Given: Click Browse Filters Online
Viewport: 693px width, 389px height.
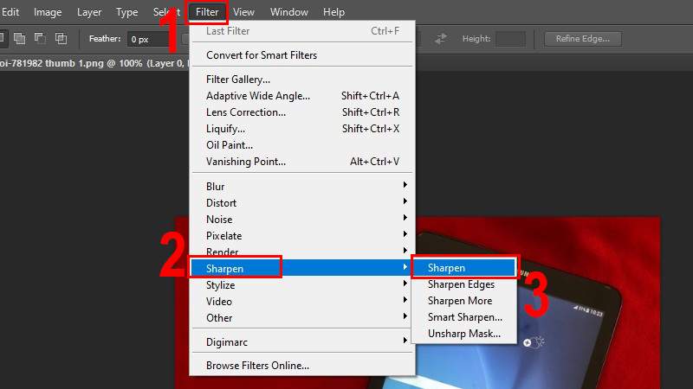Looking at the screenshot, I should (302, 365).
